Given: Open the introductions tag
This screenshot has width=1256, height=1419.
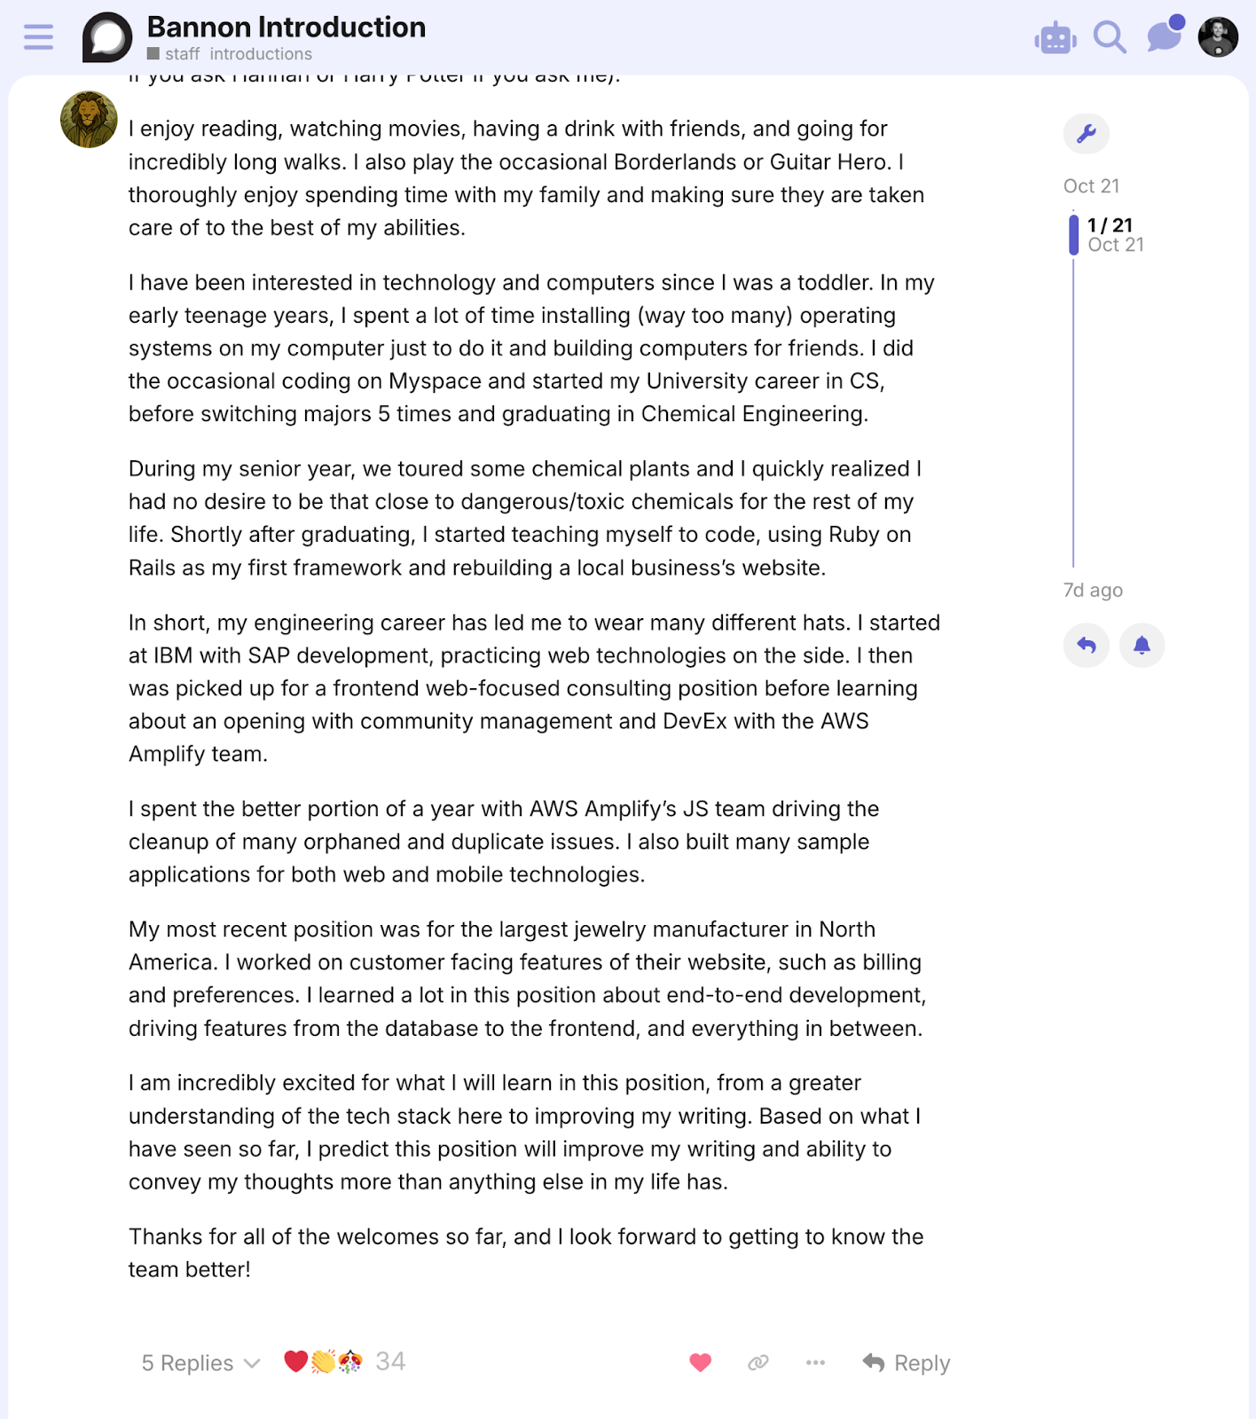Looking at the screenshot, I should point(259,53).
